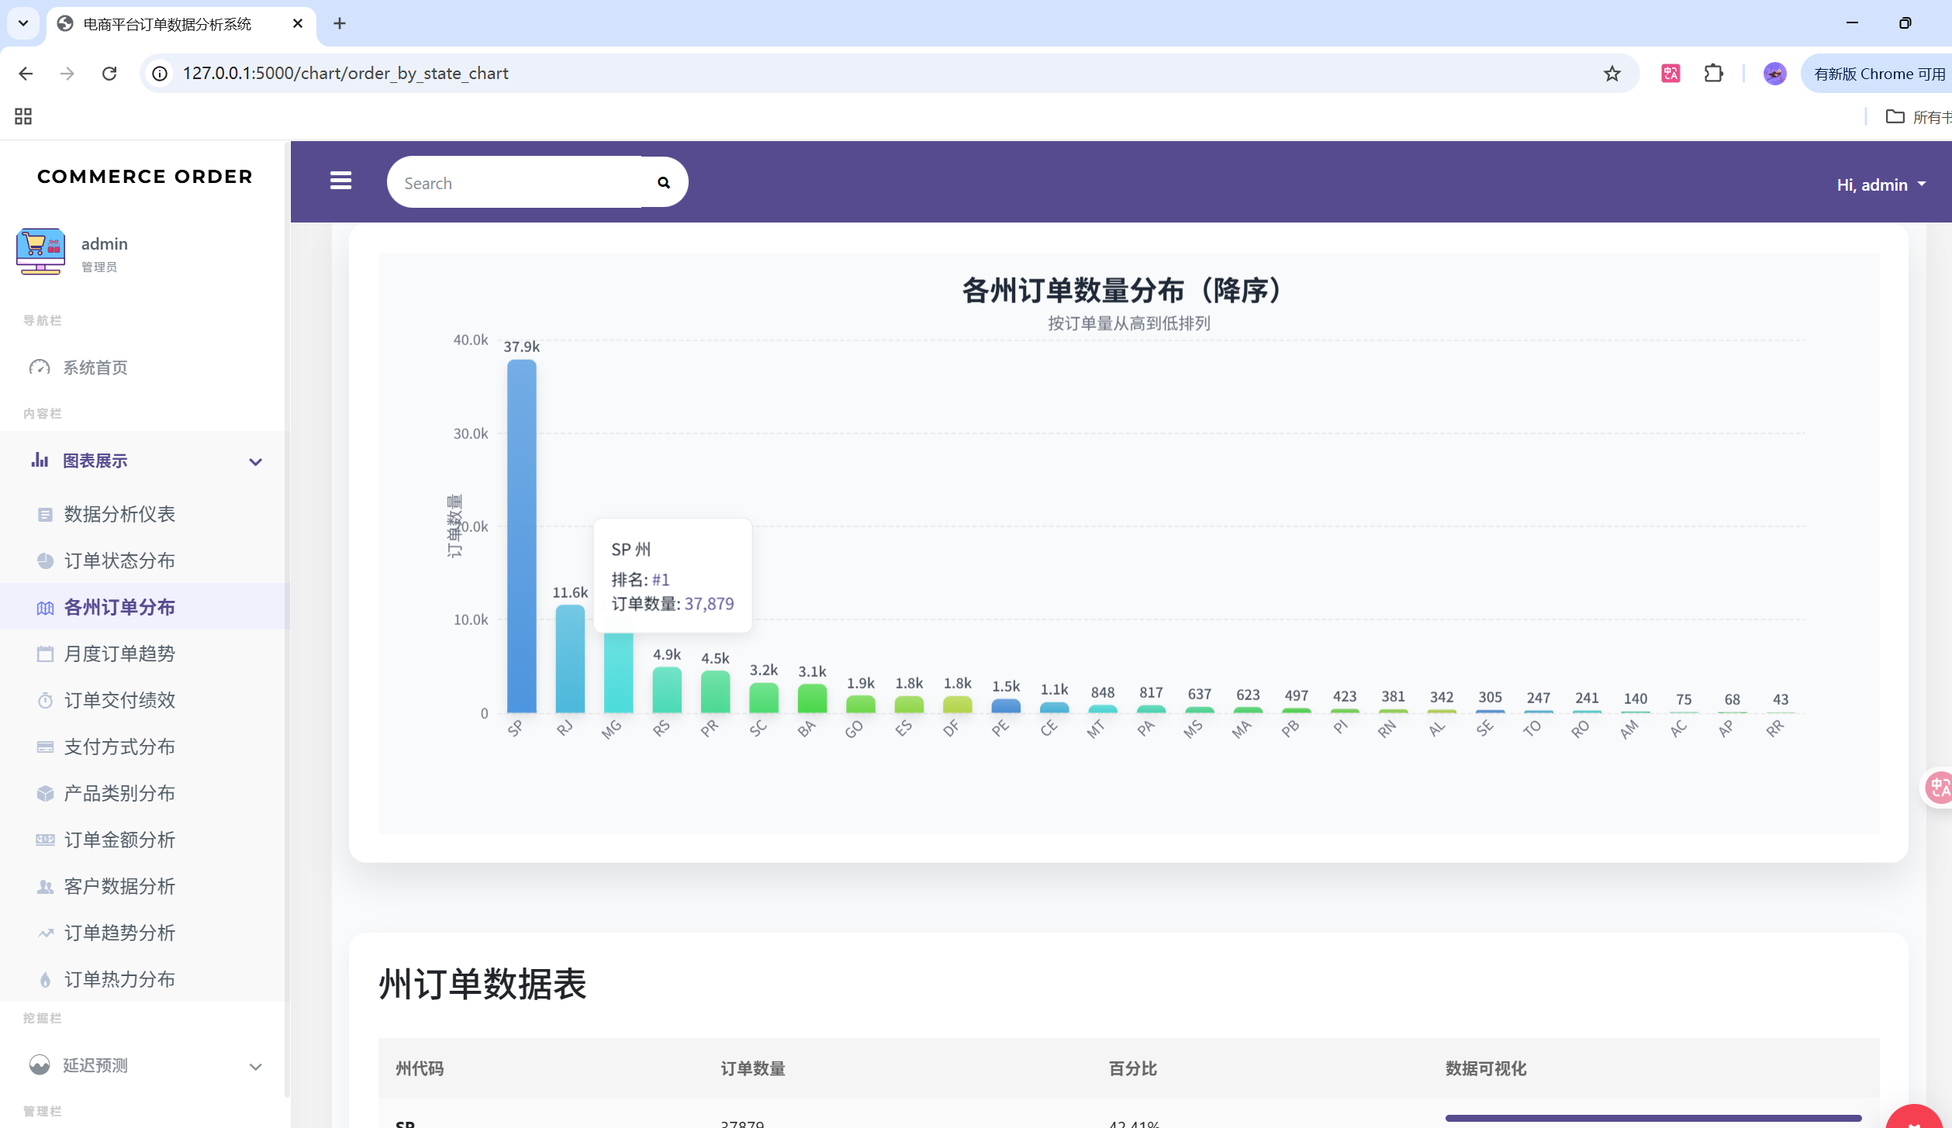Select 订单热力分布 in the sidebar
The width and height of the screenshot is (1952, 1128).
[x=119, y=979]
